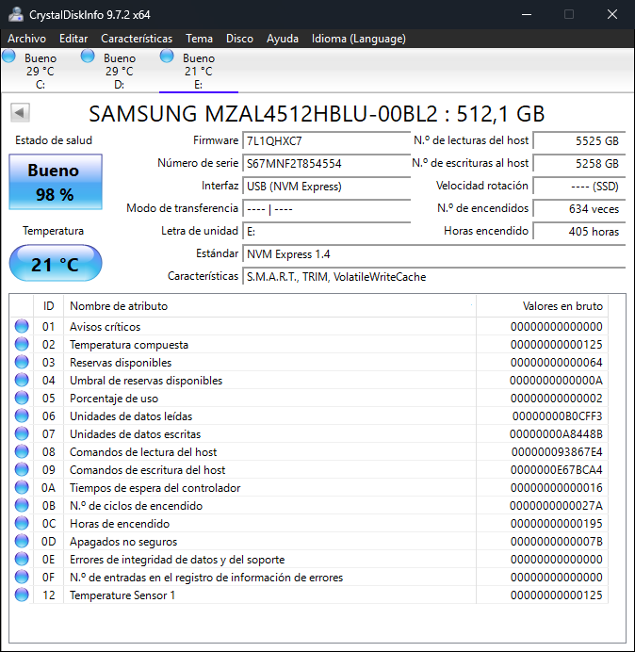Click raw value 00000000A8448B

pos(556,434)
